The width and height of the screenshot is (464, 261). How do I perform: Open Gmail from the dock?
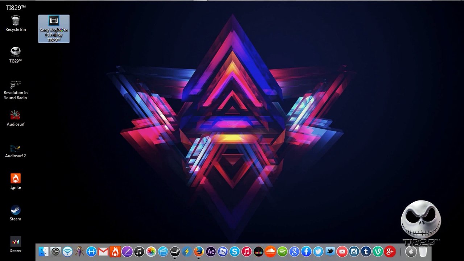click(x=103, y=252)
